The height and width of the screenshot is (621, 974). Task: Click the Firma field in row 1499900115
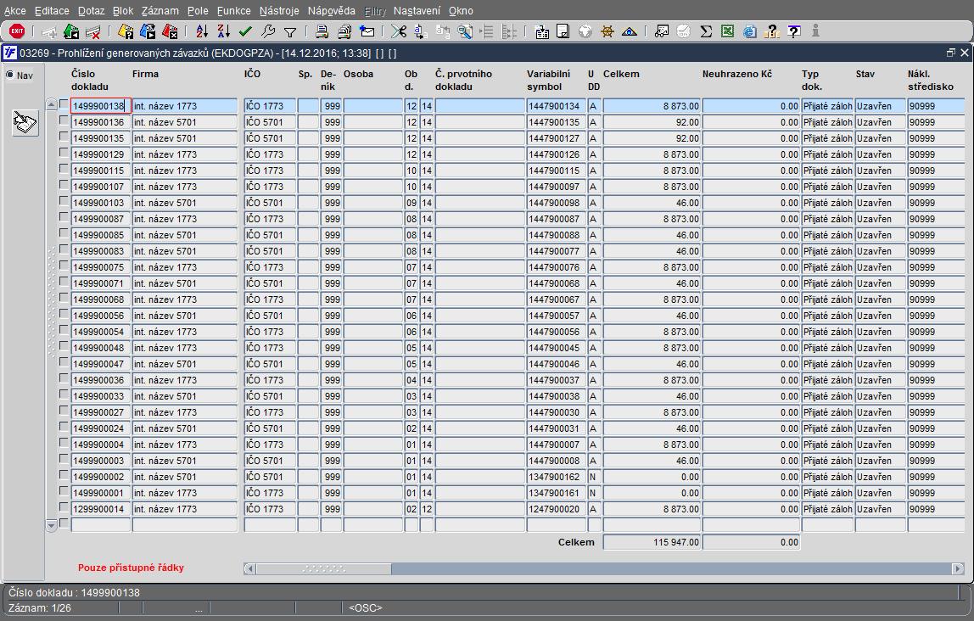point(184,171)
